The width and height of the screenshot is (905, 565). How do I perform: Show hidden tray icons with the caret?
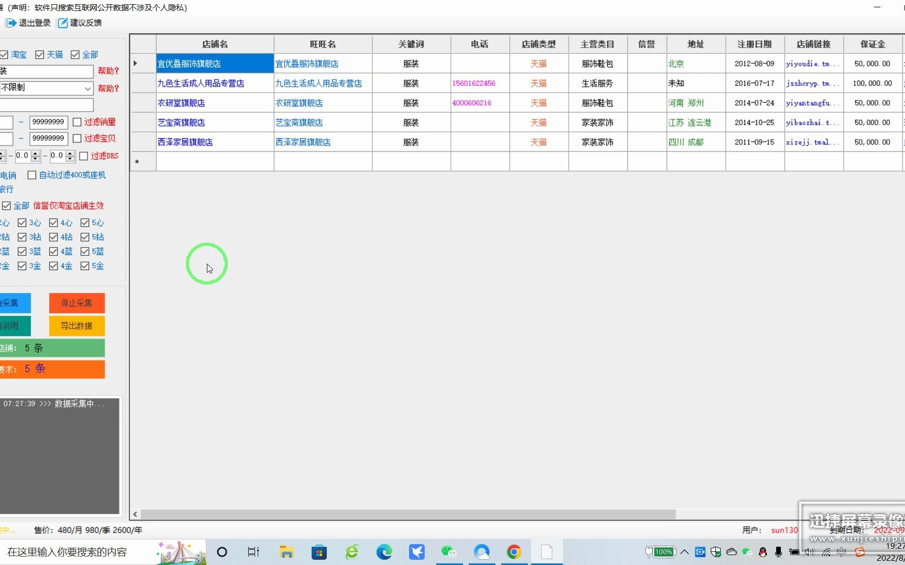point(685,552)
